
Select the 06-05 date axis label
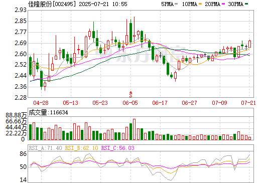pos(130,103)
